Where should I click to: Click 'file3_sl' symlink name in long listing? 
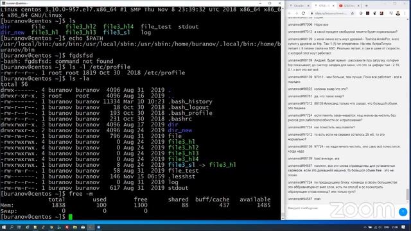[182, 165]
